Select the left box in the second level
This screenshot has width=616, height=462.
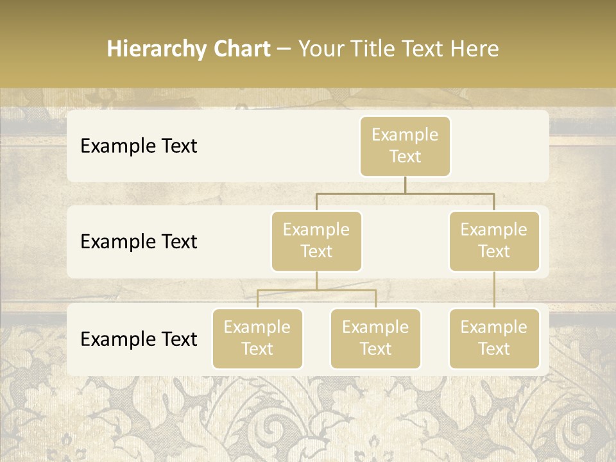tap(316, 241)
